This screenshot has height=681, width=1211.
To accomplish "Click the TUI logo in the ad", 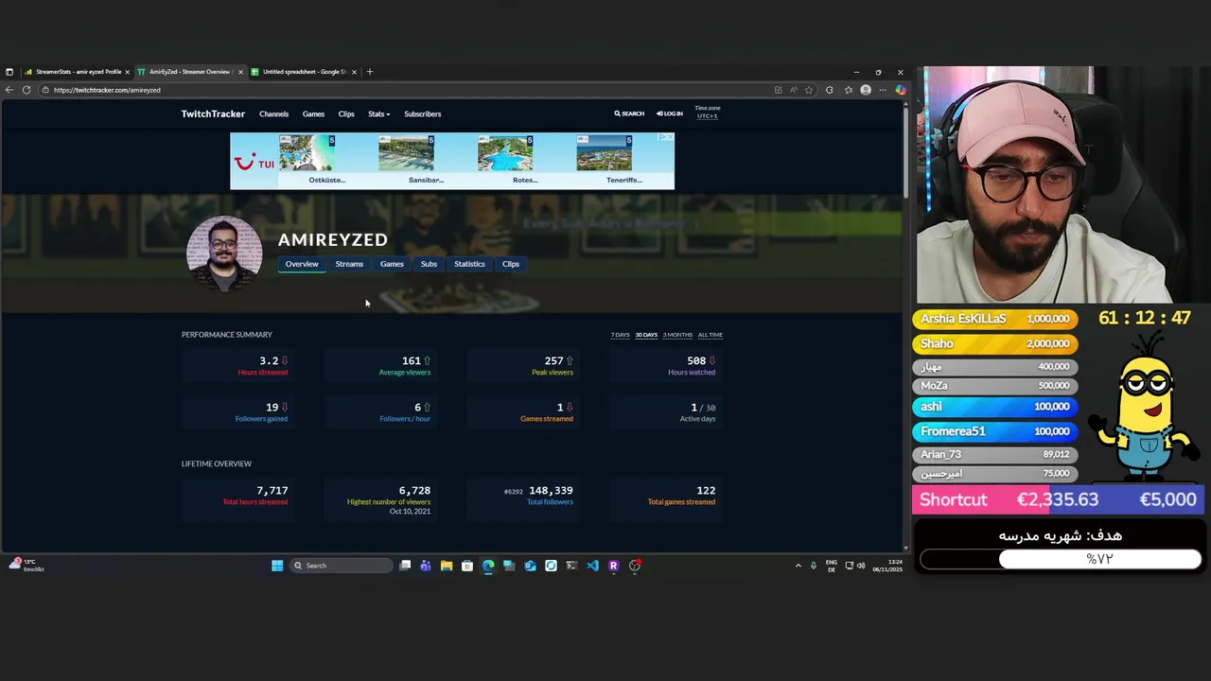I will [x=254, y=163].
